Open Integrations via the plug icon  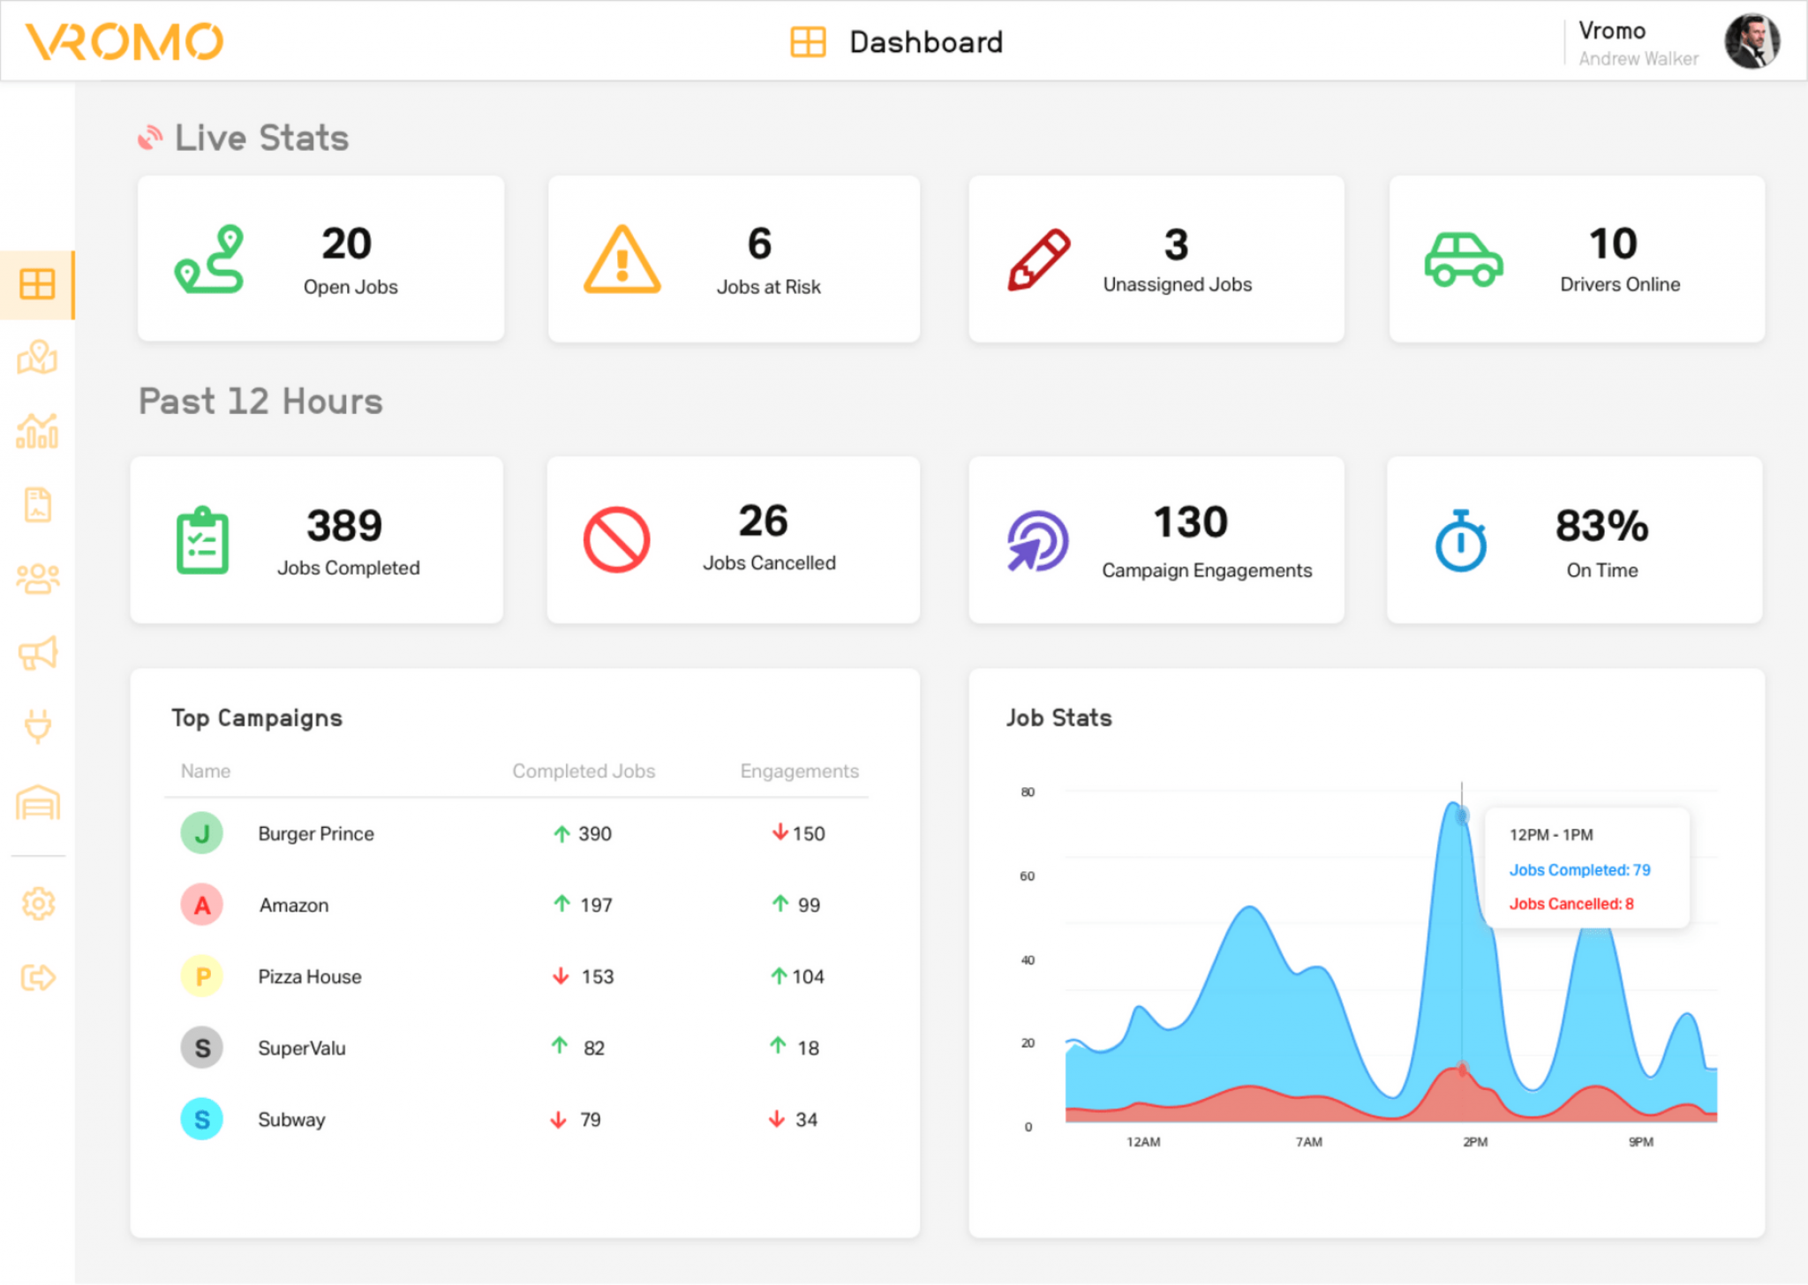click(x=38, y=726)
